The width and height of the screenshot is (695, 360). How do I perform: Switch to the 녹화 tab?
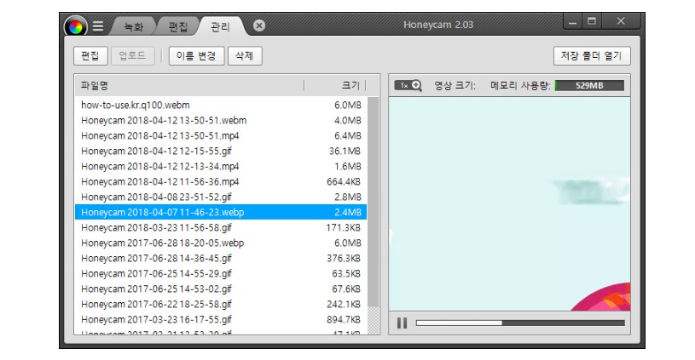pos(134,26)
